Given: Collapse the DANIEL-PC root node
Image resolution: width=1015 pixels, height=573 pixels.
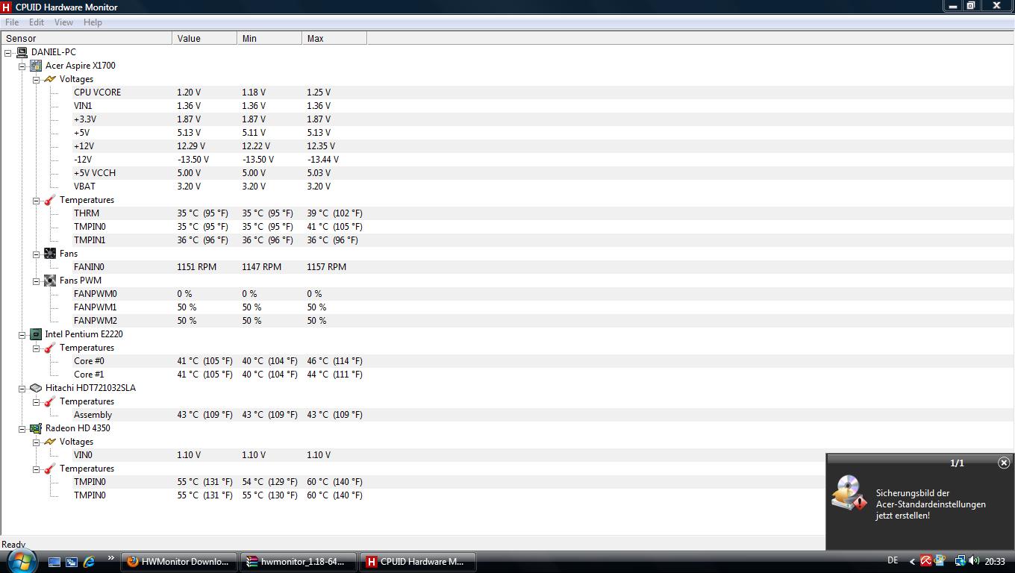Looking at the screenshot, I should 8,52.
